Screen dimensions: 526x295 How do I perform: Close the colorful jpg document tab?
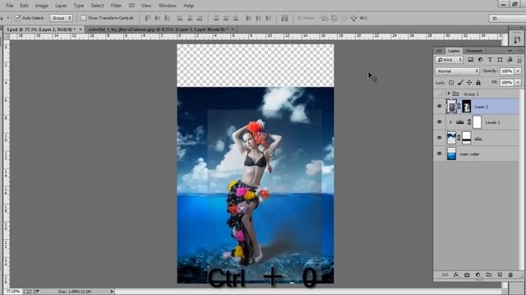point(233,29)
